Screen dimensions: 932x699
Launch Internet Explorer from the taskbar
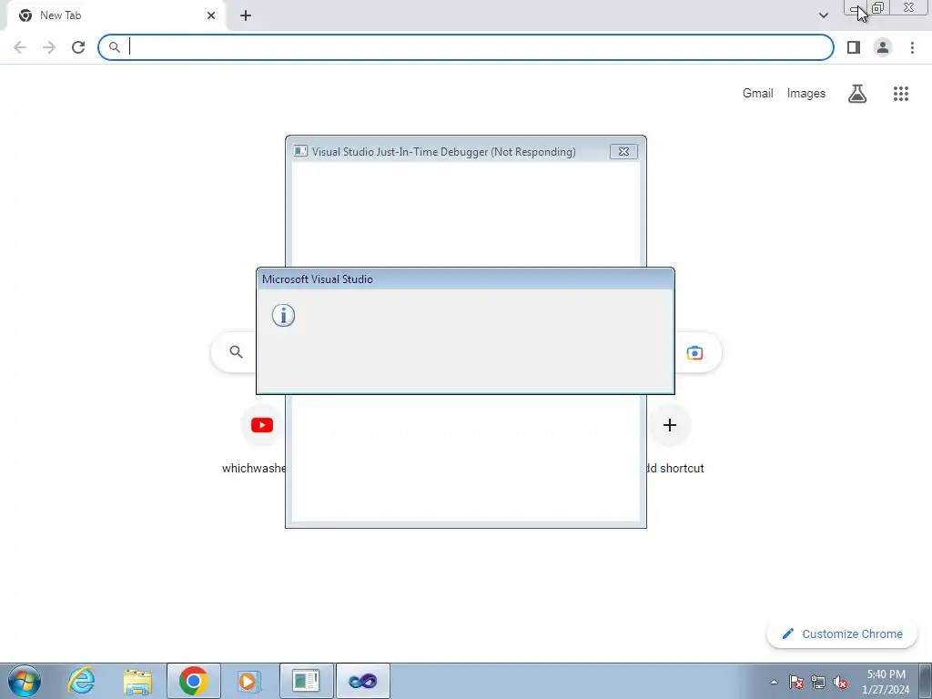point(81,681)
